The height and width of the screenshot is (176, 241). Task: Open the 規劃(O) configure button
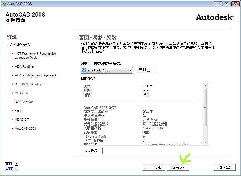coord(145,70)
